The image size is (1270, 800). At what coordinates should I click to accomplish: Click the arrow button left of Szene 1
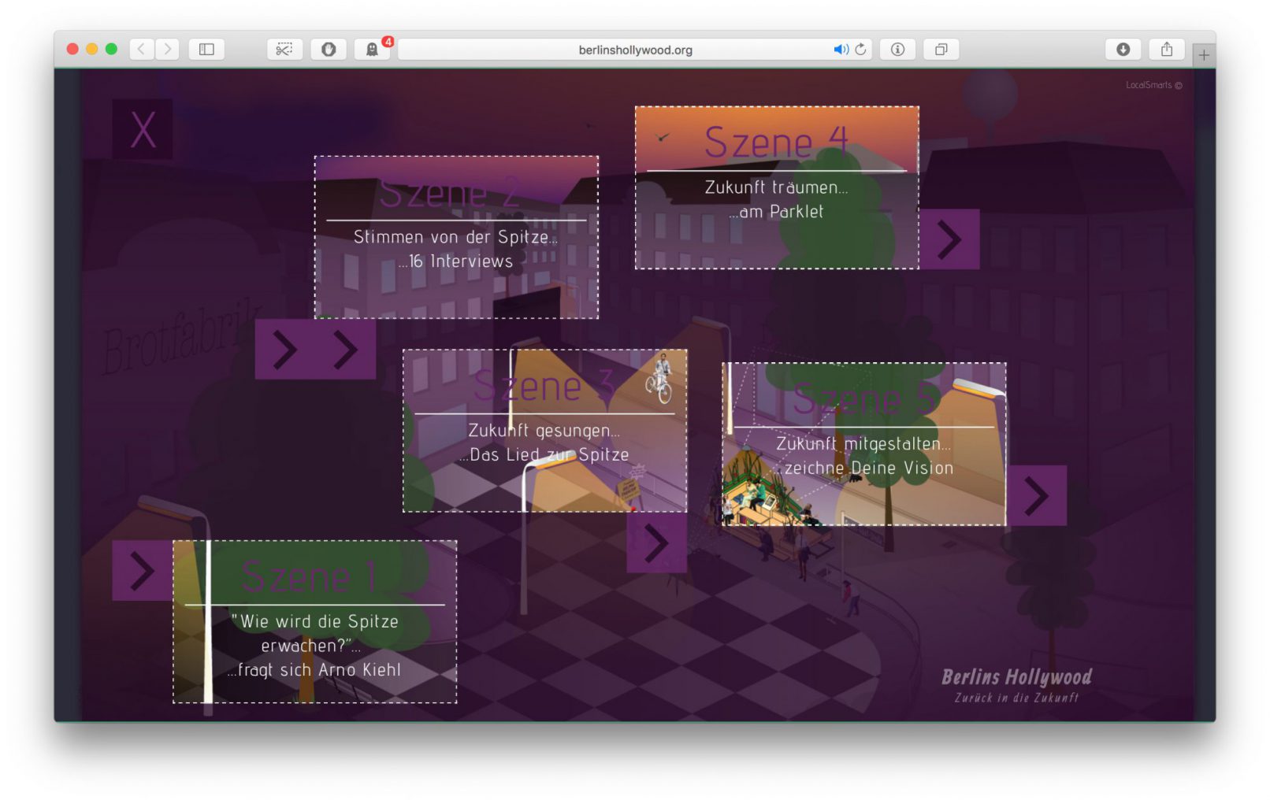tap(143, 571)
